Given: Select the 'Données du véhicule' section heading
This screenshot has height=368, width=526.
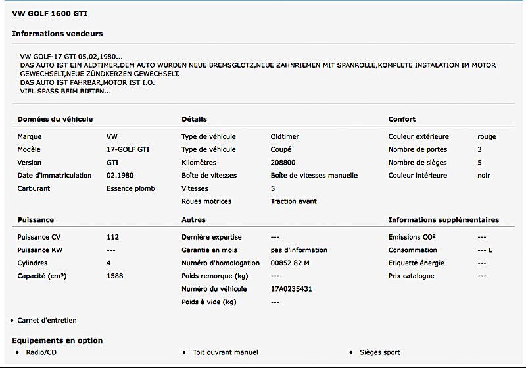Looking at the screenshot, I should (55, 119).
